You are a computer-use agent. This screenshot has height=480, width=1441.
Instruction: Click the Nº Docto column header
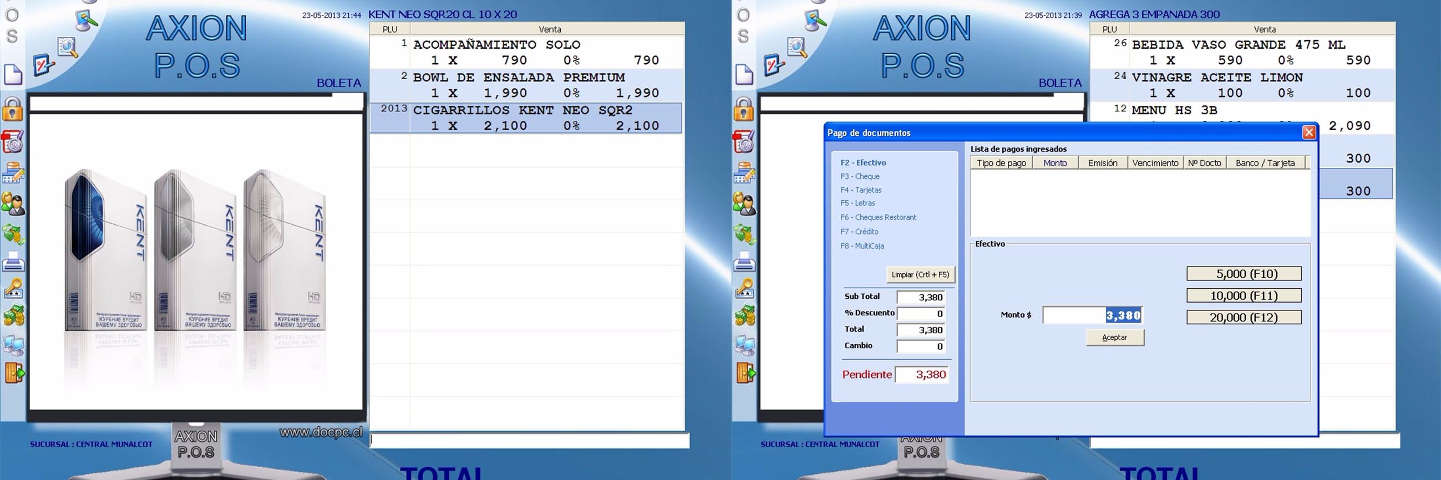pyautogui.click(x=1204, y=163)
